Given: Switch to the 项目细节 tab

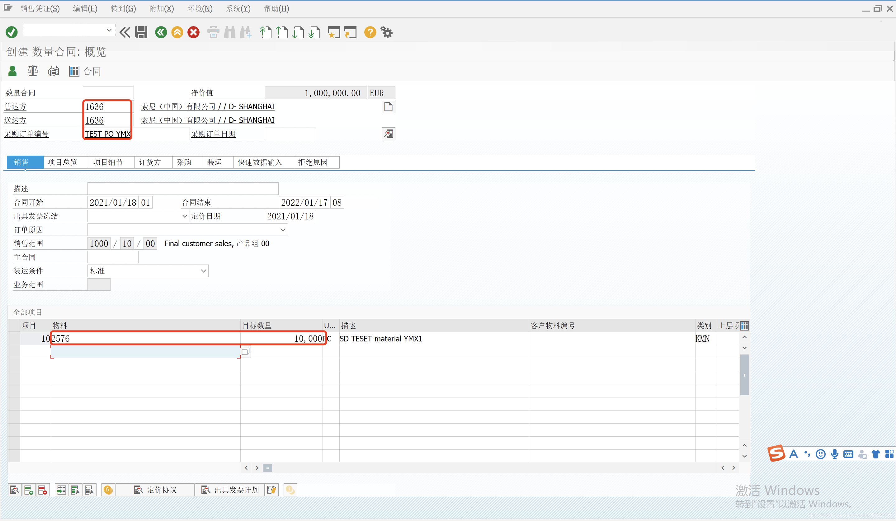Looking at the screenshot, I should [112, 162].
